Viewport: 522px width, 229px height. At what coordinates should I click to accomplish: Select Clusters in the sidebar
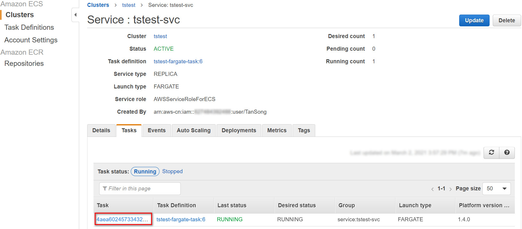pyautogui.click(x=20, y=15)
